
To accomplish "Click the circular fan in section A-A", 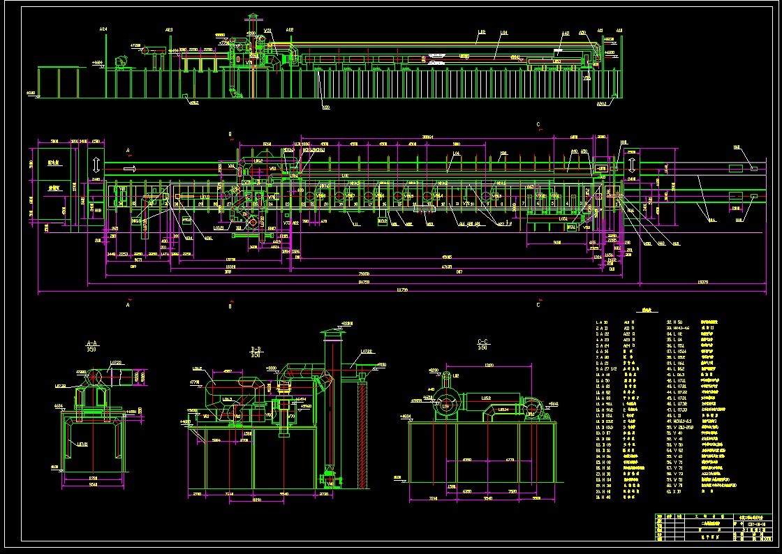I will pos(92,377).
